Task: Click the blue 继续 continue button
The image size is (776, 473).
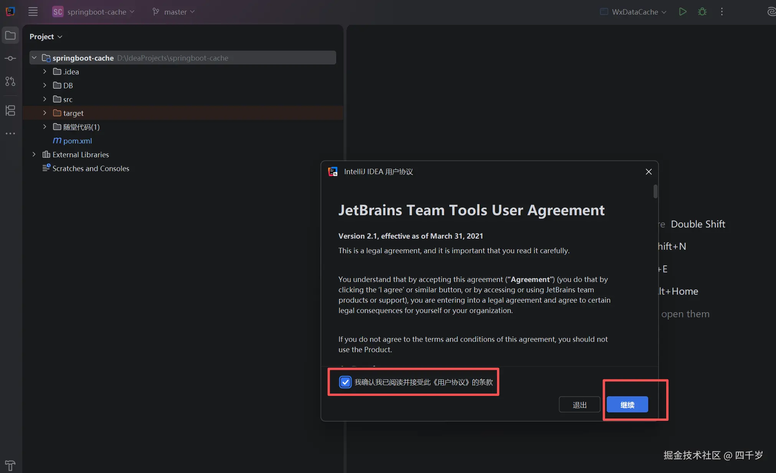Action: point(627,405)
